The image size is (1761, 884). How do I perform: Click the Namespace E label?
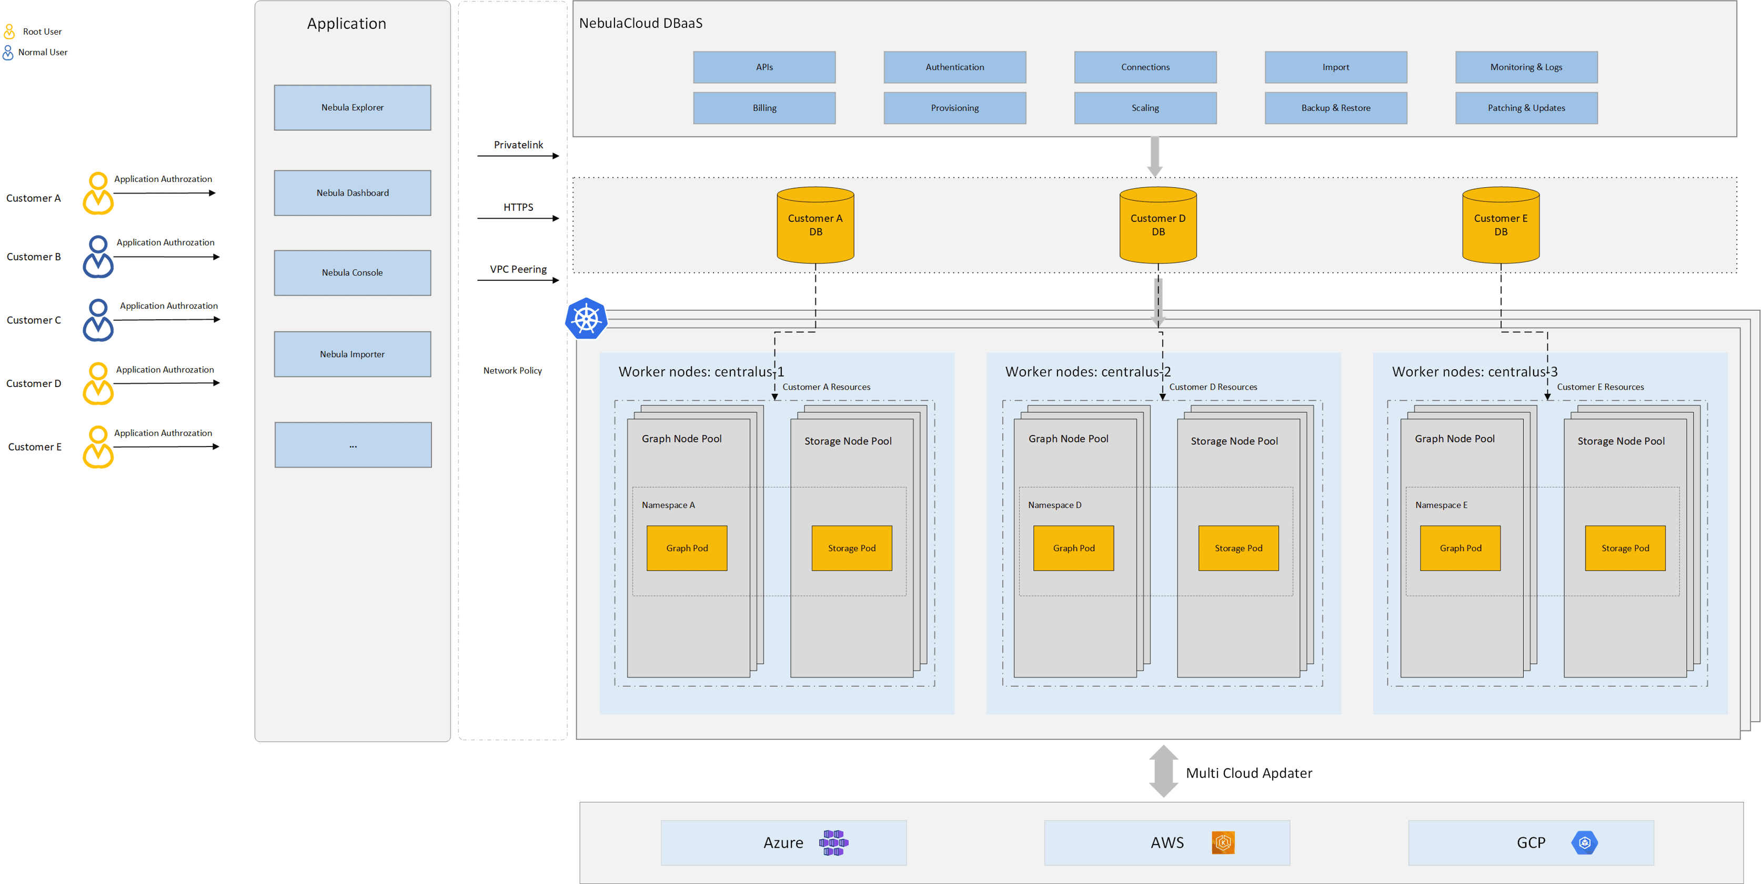[1441, 505]
